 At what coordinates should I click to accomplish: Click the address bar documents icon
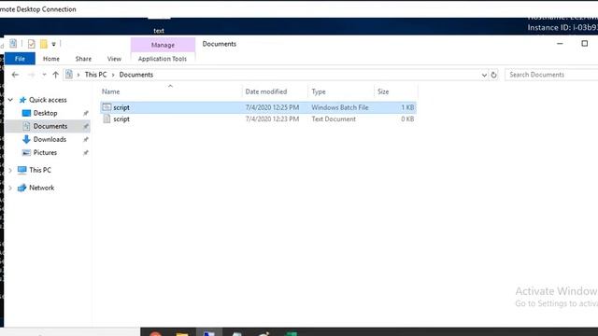(x=68, y=75)
